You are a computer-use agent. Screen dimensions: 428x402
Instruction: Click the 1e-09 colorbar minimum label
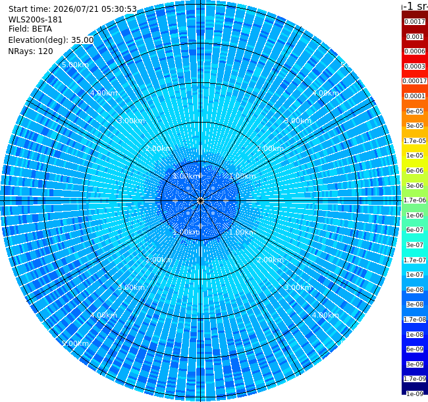[415, 394]
